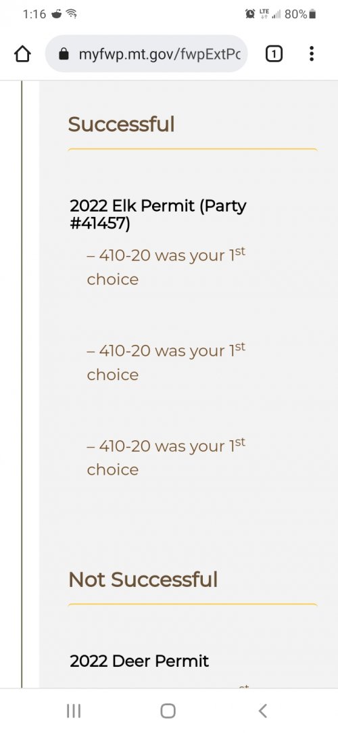Open the tab switcher showing 1 tab
Screen dimensions: 338x733
point(274,54)
